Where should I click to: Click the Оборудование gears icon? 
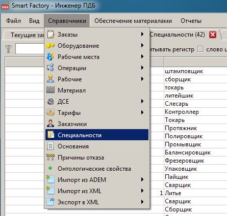pyautogui.click(x=51, y=46)
